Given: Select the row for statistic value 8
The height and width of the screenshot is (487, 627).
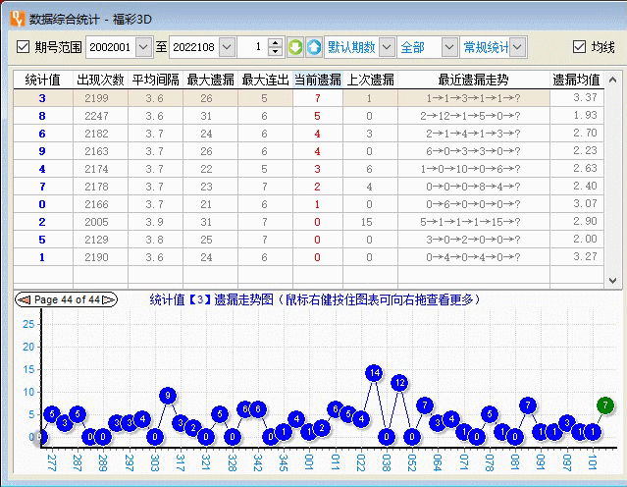Looking at the screenshot, I should tap(308, 116).
